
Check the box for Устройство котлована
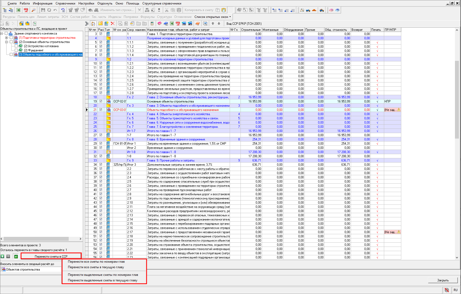click(16, 46)
